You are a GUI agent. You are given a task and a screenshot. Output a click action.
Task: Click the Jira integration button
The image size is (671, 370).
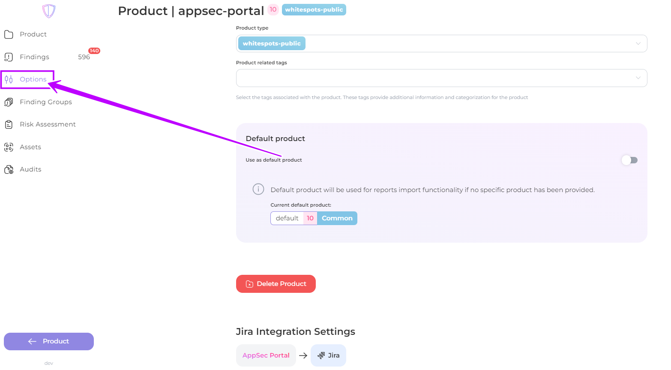tap(328, 355)
